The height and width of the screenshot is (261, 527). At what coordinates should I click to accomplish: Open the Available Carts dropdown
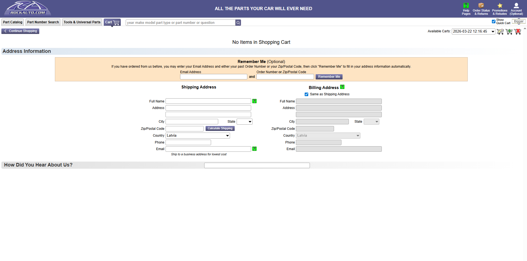point(473,31)
